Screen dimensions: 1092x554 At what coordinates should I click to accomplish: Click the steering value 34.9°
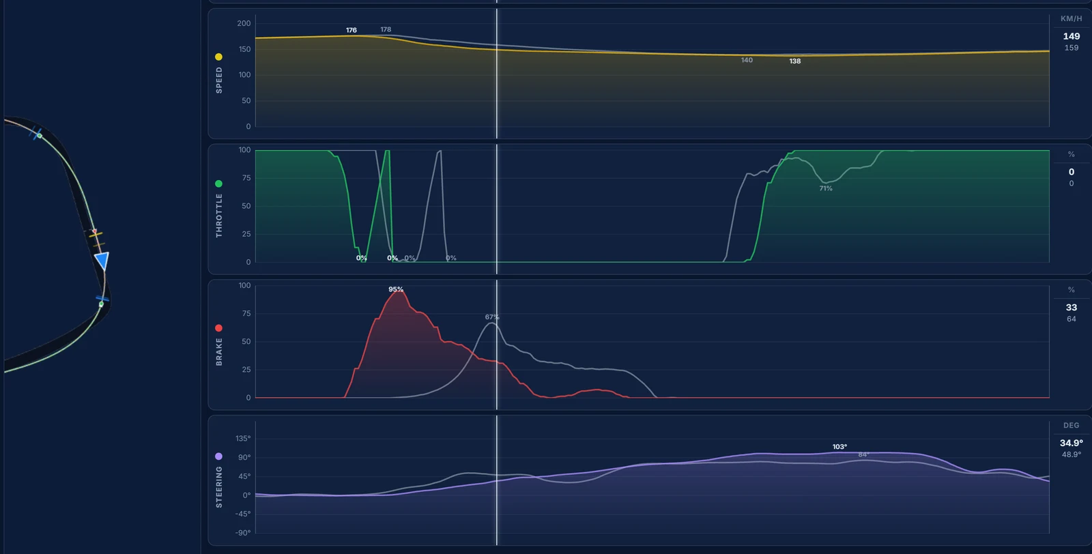pos(1072,443)
